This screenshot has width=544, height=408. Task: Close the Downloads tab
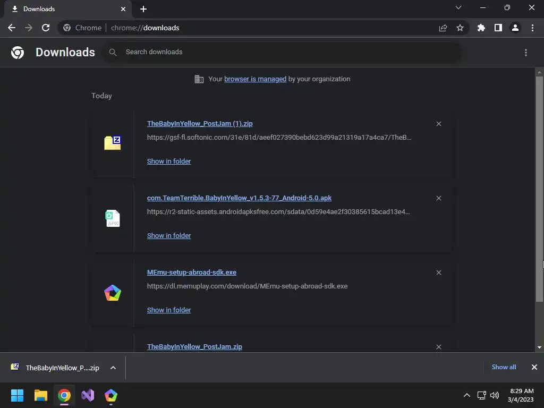(x=123, y=9)
